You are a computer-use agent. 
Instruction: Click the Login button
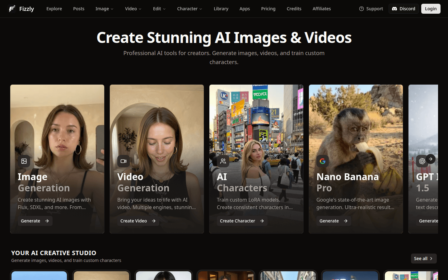[x=431, y=9]
